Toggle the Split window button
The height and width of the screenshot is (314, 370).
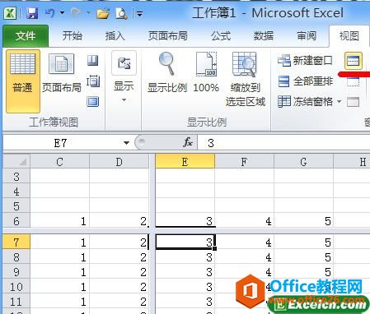(x=354, y=61)
